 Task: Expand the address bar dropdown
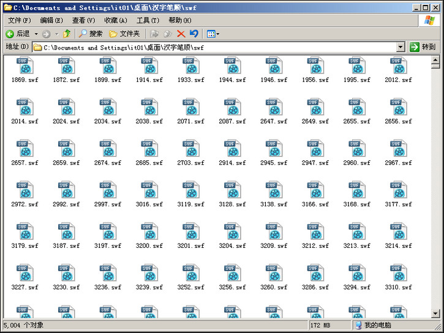coord(401,47)
